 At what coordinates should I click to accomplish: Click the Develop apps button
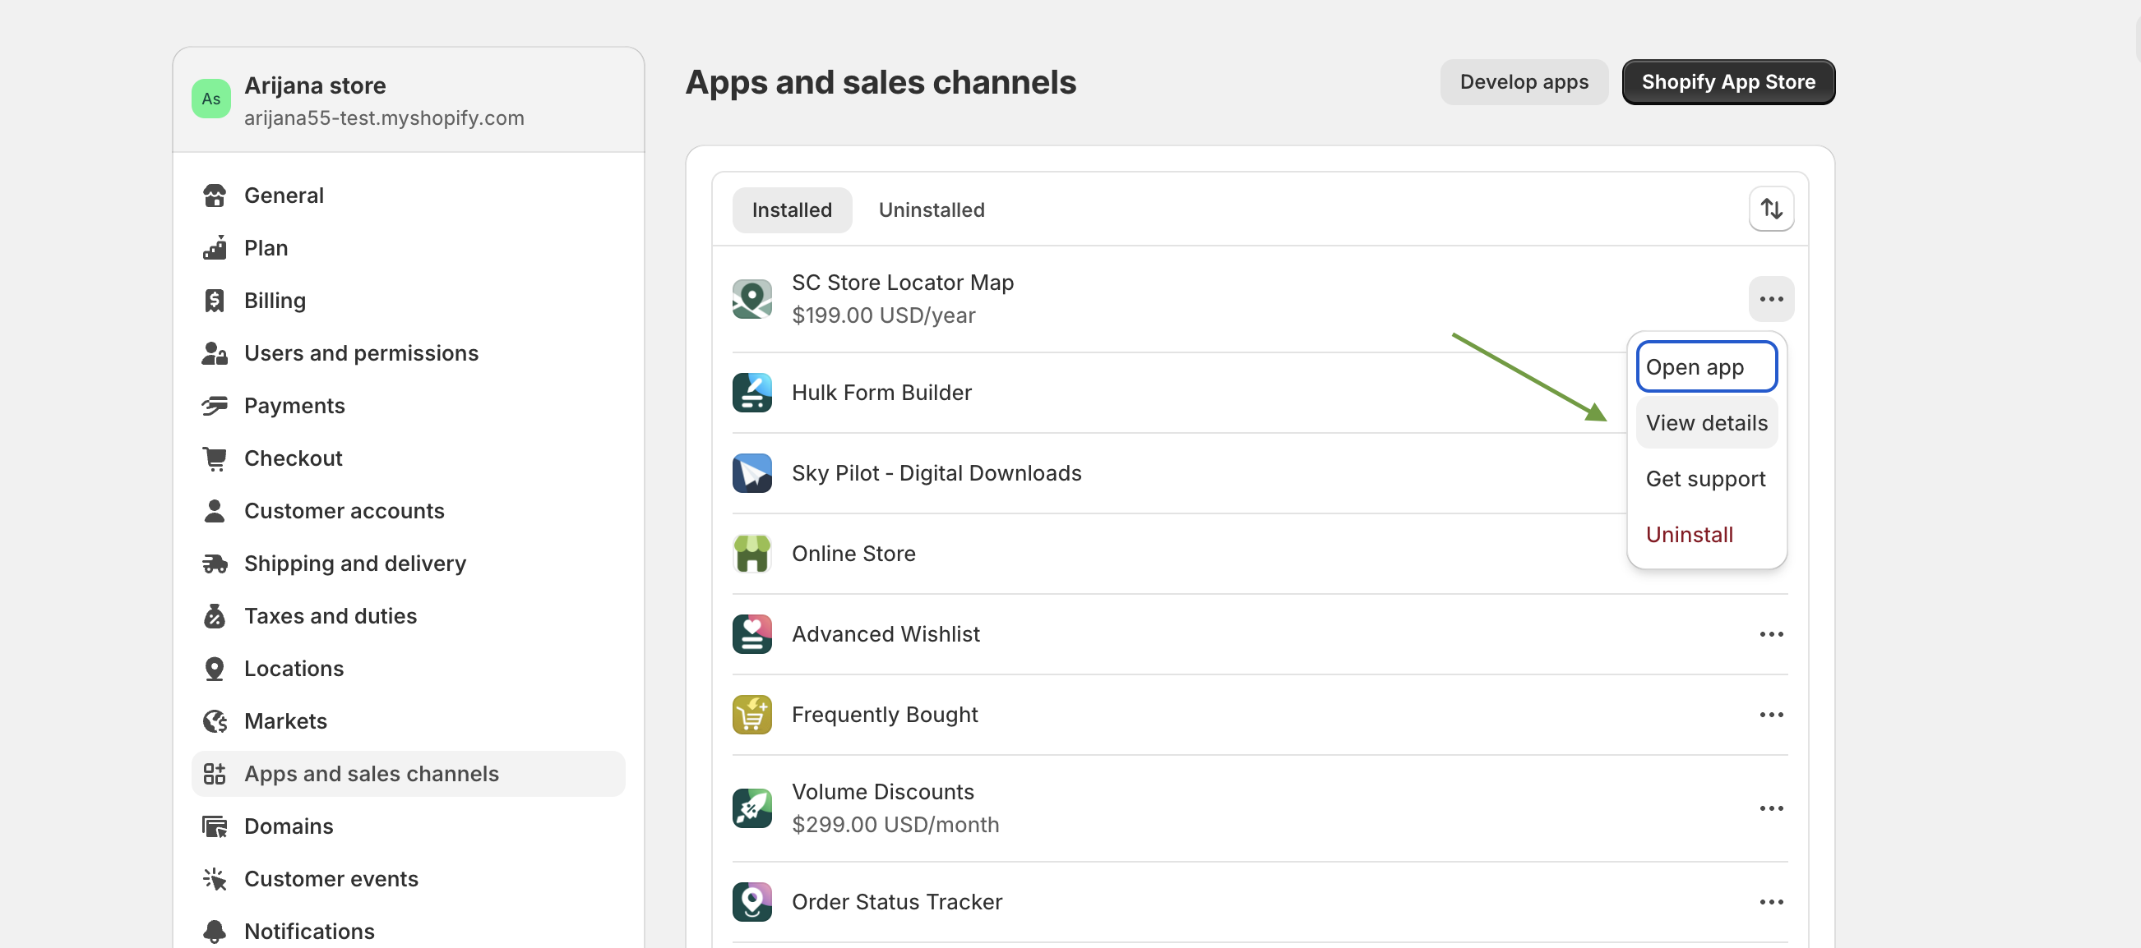click(1523, 82)
